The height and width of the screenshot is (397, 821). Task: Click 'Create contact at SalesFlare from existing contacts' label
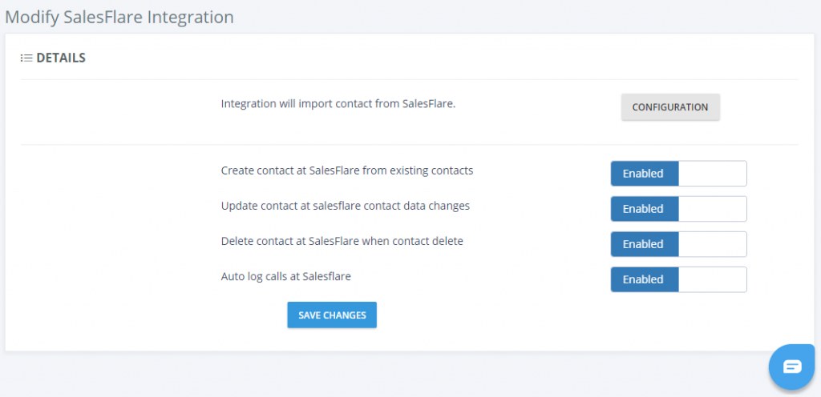coord(347,170)
